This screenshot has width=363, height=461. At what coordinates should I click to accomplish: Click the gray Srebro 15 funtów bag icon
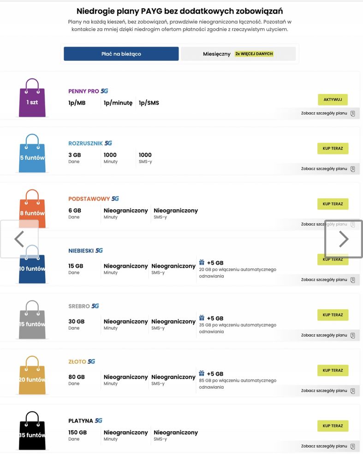(32, 319)
